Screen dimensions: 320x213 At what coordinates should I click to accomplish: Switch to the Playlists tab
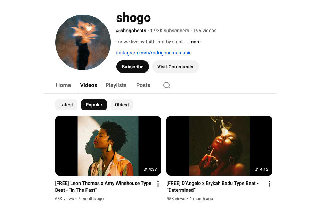coord(116,85)
